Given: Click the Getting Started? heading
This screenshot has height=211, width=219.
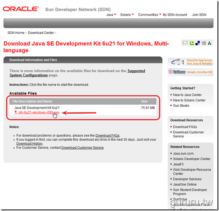Looking at the screenshot, I should pos(182,88).
